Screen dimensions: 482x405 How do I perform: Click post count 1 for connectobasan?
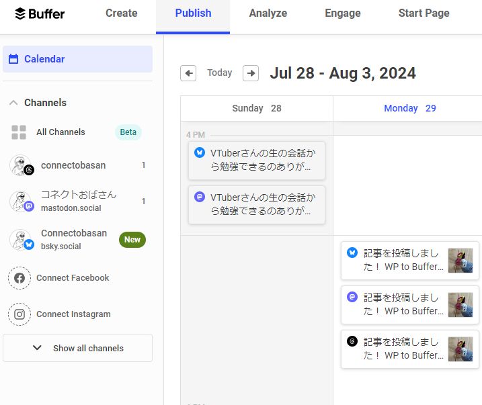pyautogui.click(x=143, y=165)
